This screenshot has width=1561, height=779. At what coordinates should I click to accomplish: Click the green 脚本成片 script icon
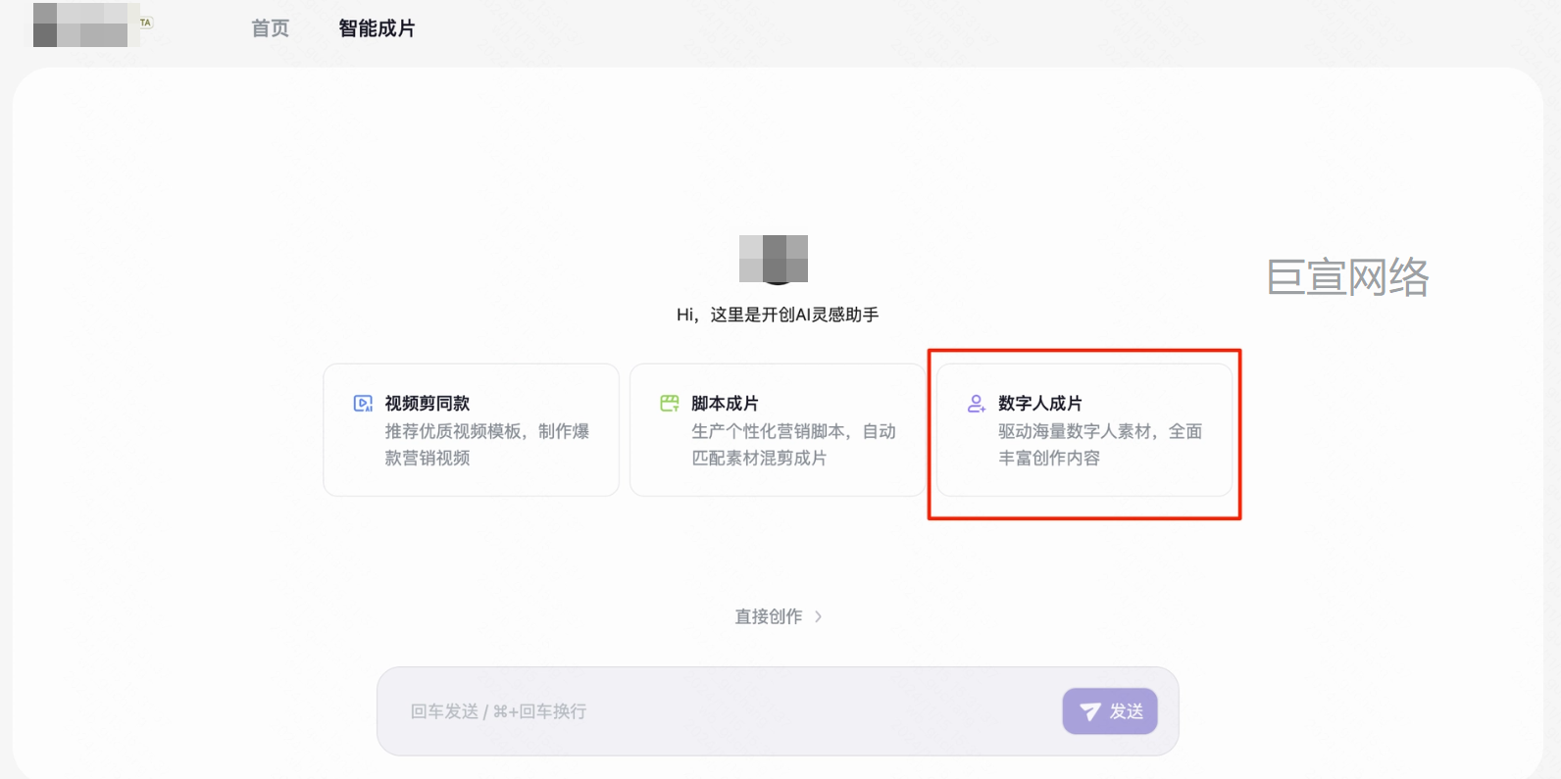668,403
